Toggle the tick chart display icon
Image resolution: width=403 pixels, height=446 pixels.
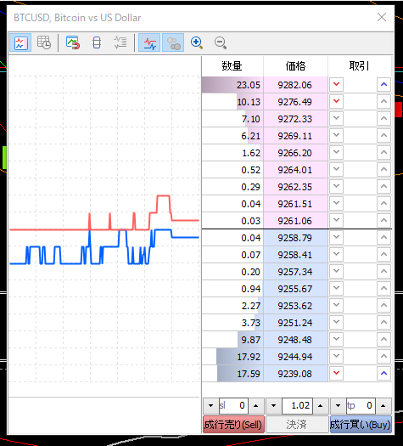pyautogui.click(x=20, y=43)
